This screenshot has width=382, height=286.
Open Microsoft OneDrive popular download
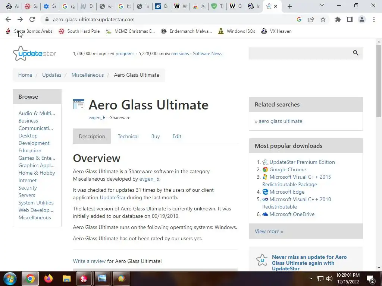click(x=292, y=214)
